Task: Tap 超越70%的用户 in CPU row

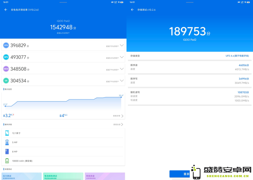Action: 112,46
